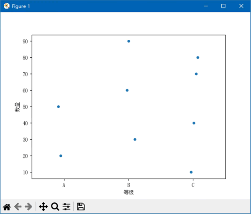
Task: Click the x-axis label 等级
Action: coord(128,192)
